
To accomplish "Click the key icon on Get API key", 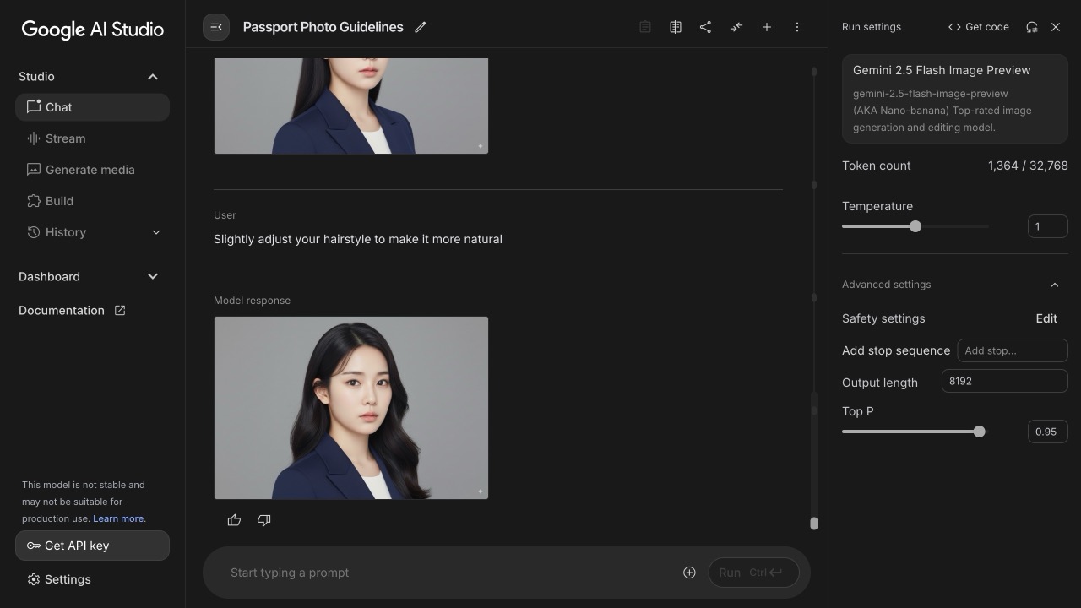I will [x=34, y=546].
